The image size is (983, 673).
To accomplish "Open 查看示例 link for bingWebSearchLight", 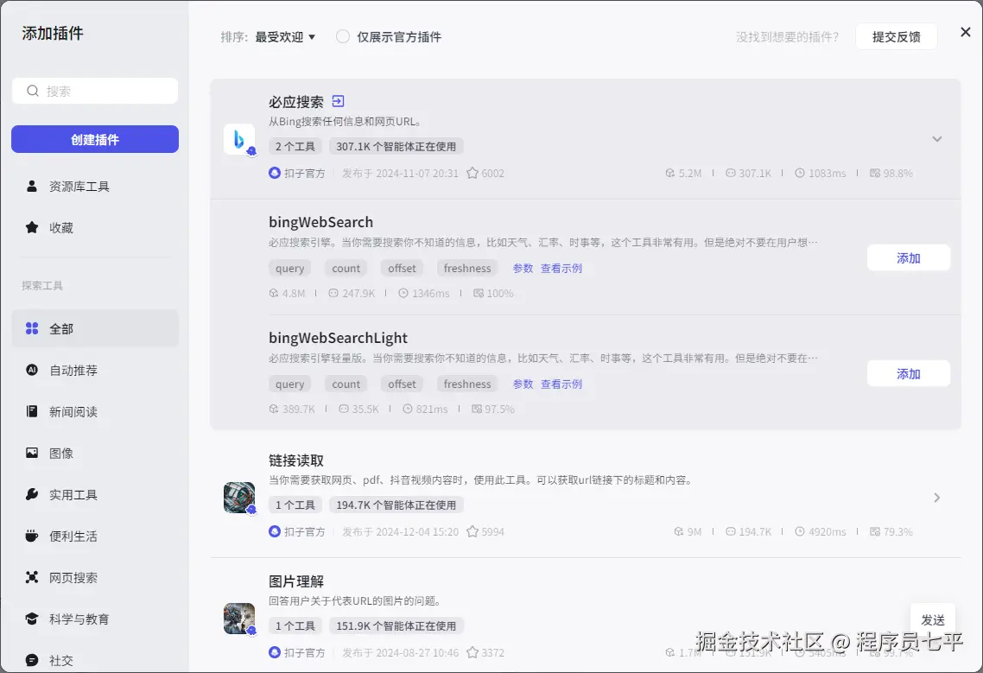I will click(561, 384).
